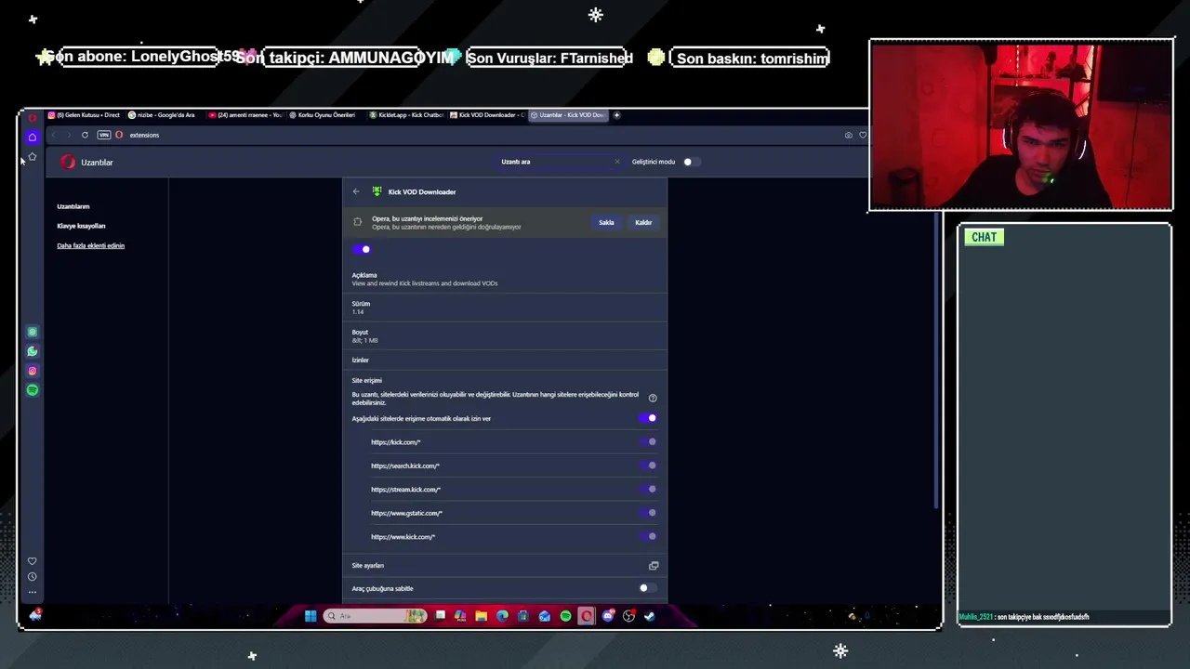This screenshot has height=669, width=1190.
Task: Switch to Kicklet.app Kick Chatbot tab
Action: pos(406,115)
